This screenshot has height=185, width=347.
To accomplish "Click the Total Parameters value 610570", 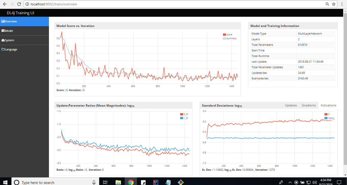I will point(303,45).
